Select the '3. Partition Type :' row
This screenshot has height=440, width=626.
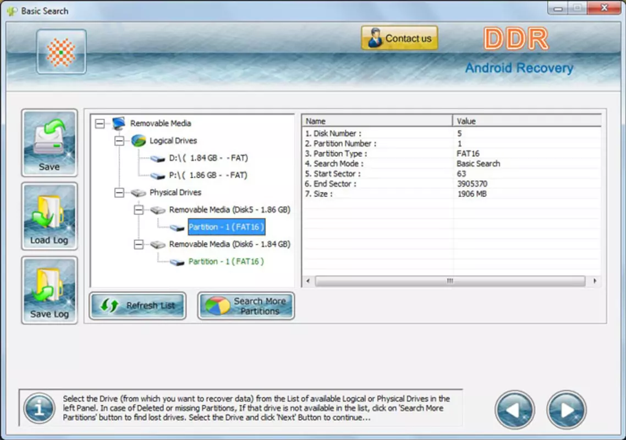click(x=452, y=153)
